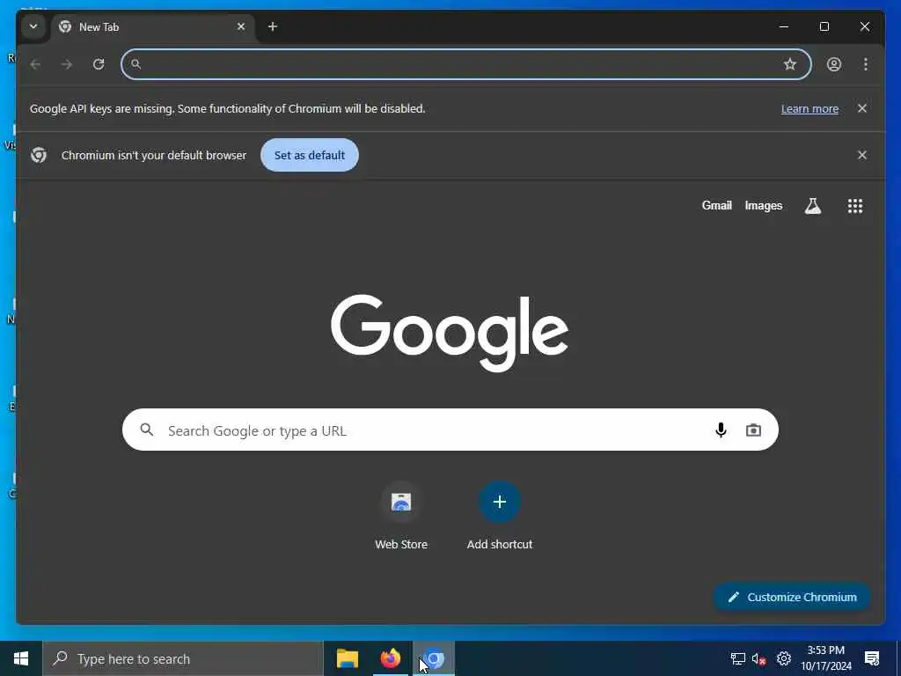This screenshot has height=676, width=901.
Task: Open a new tab with plus button
Action: pos(273,26)
